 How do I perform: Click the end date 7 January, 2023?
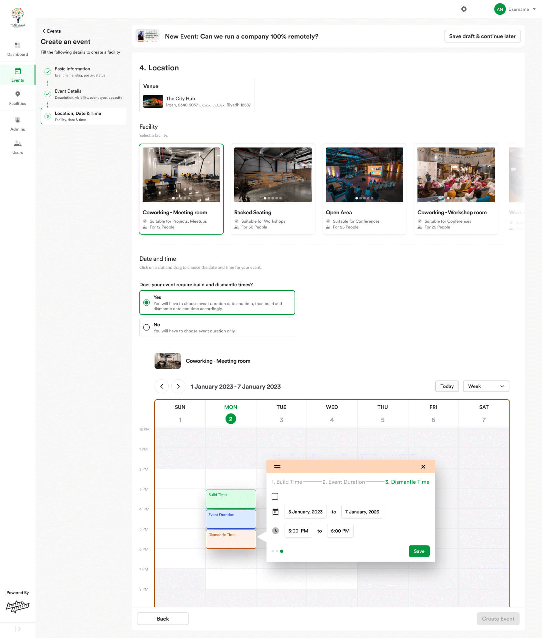pos(362,511)
